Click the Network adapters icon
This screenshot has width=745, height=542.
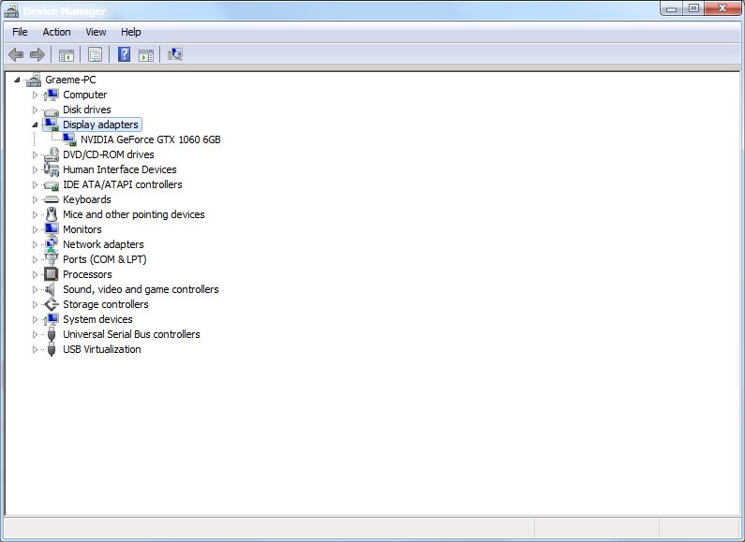pos(52,244)
